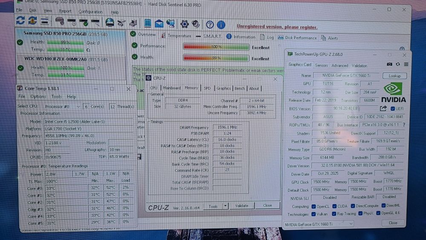Toggle the OpenCL checkbox
The height and width of the screenshot is (240, 426).
(x=314, y=206)
